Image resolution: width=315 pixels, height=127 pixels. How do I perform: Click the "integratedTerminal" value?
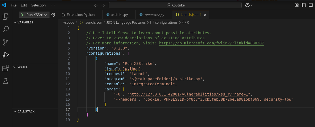(152, 84)
